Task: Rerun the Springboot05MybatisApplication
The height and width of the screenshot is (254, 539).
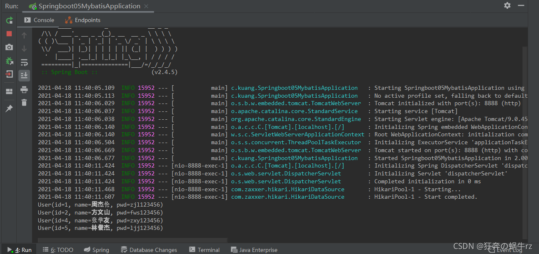Action: pos(9,20)
